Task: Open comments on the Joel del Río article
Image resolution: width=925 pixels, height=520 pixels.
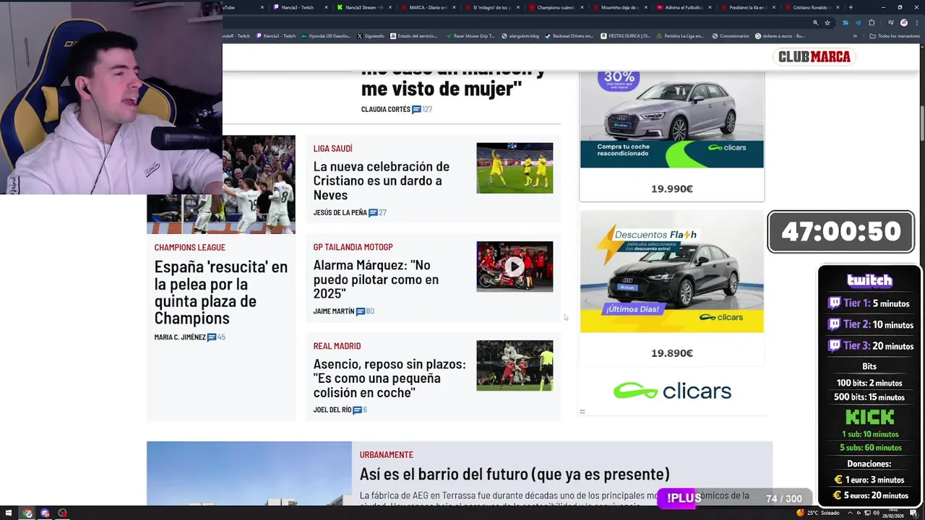Action: click(360, 410)
